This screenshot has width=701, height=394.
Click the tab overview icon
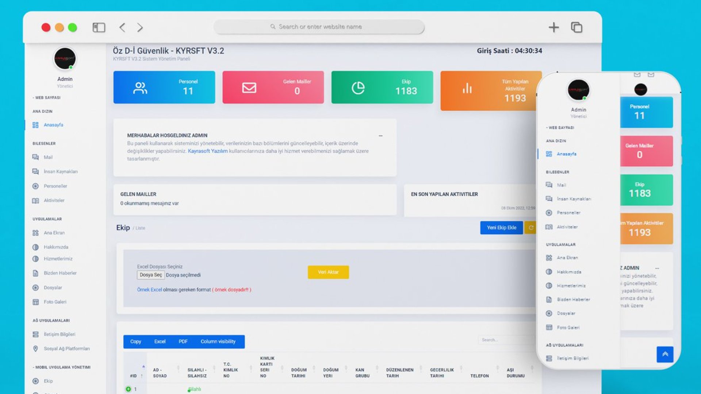576,27
